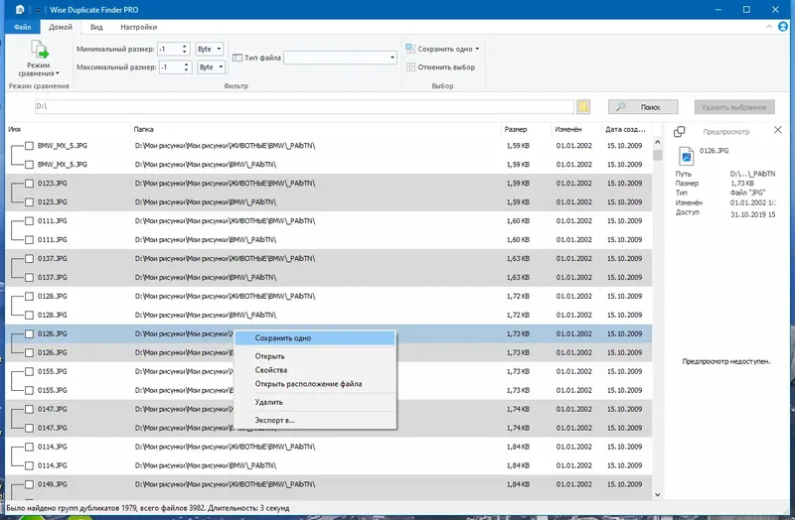
Task: Sort by the Размер column header
Action: pos(526,130)
